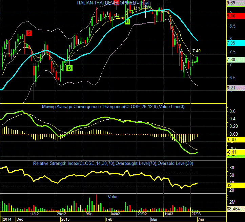Click the green B buy marker in February
Viewport: 245px width, 222px height.
tap(127, 21)
